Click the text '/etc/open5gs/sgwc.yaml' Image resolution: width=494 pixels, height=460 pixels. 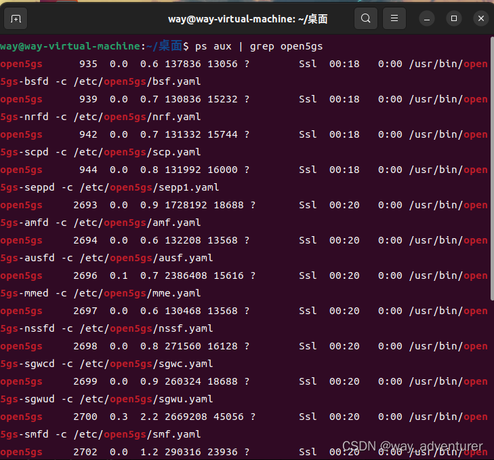(146, 364)
